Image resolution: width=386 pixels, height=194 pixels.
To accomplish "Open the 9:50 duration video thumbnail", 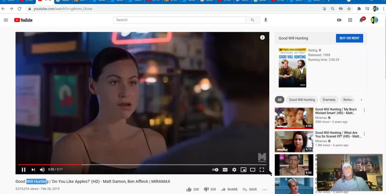I will pos(294,165).
